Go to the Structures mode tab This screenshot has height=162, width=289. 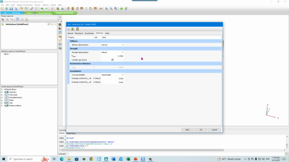pos(16,13)
